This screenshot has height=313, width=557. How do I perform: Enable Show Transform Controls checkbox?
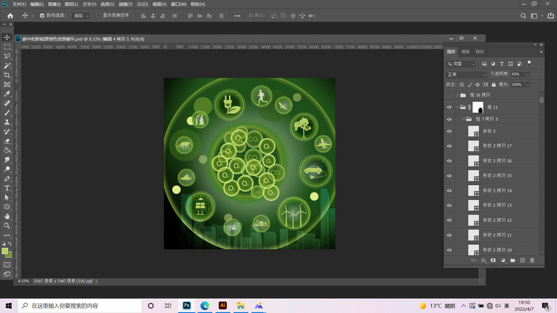(x=99, y=15)
